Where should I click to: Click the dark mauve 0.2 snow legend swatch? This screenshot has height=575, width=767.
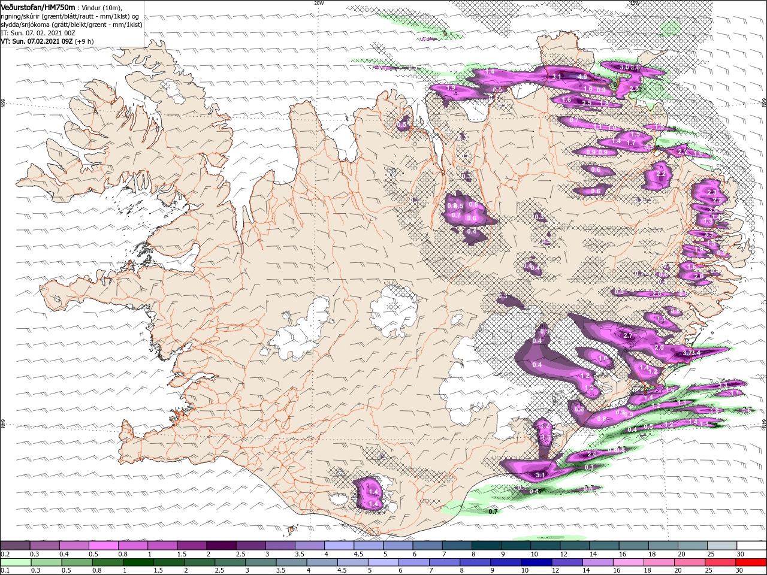tap(15, 546)
